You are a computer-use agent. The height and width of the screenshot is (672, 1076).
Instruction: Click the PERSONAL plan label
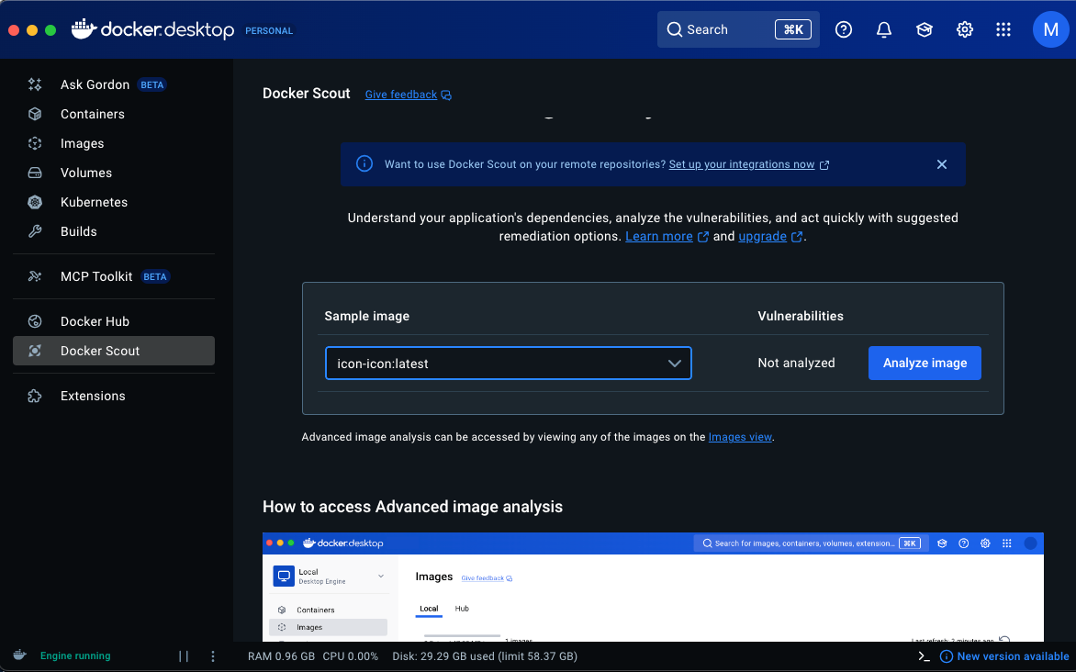point(269,31)
